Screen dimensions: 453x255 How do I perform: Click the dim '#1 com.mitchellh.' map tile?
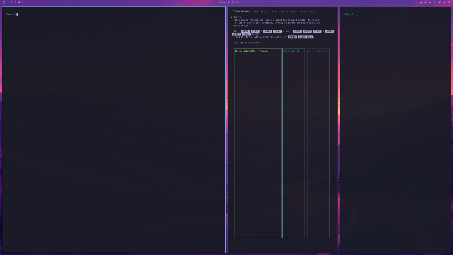(319, 143)
